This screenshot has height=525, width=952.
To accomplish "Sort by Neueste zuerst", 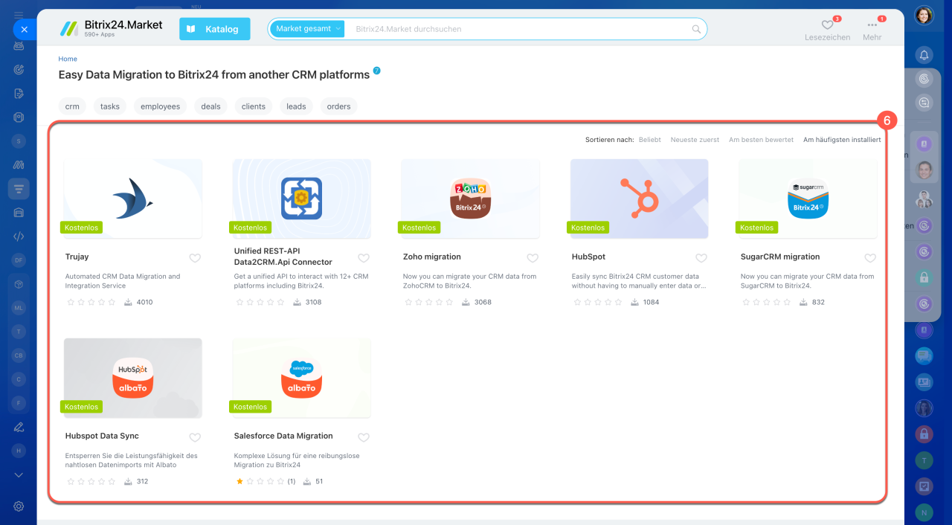I will click(x=695, y=140).
